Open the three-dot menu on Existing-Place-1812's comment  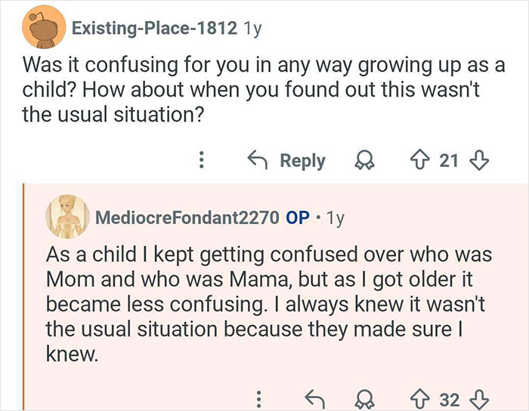click(x=202, y=161)
